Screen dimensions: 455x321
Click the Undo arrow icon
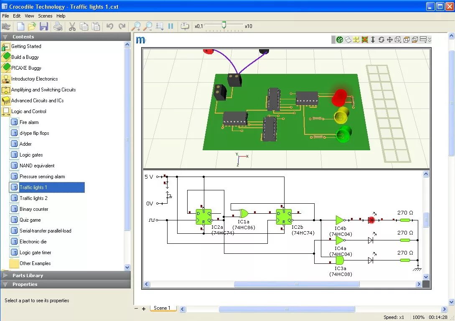pos(110,26)
